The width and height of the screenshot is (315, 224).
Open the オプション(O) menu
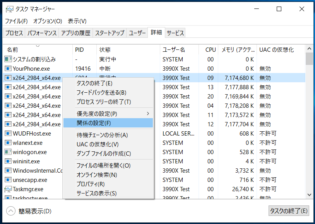click(x=48, y=21)
